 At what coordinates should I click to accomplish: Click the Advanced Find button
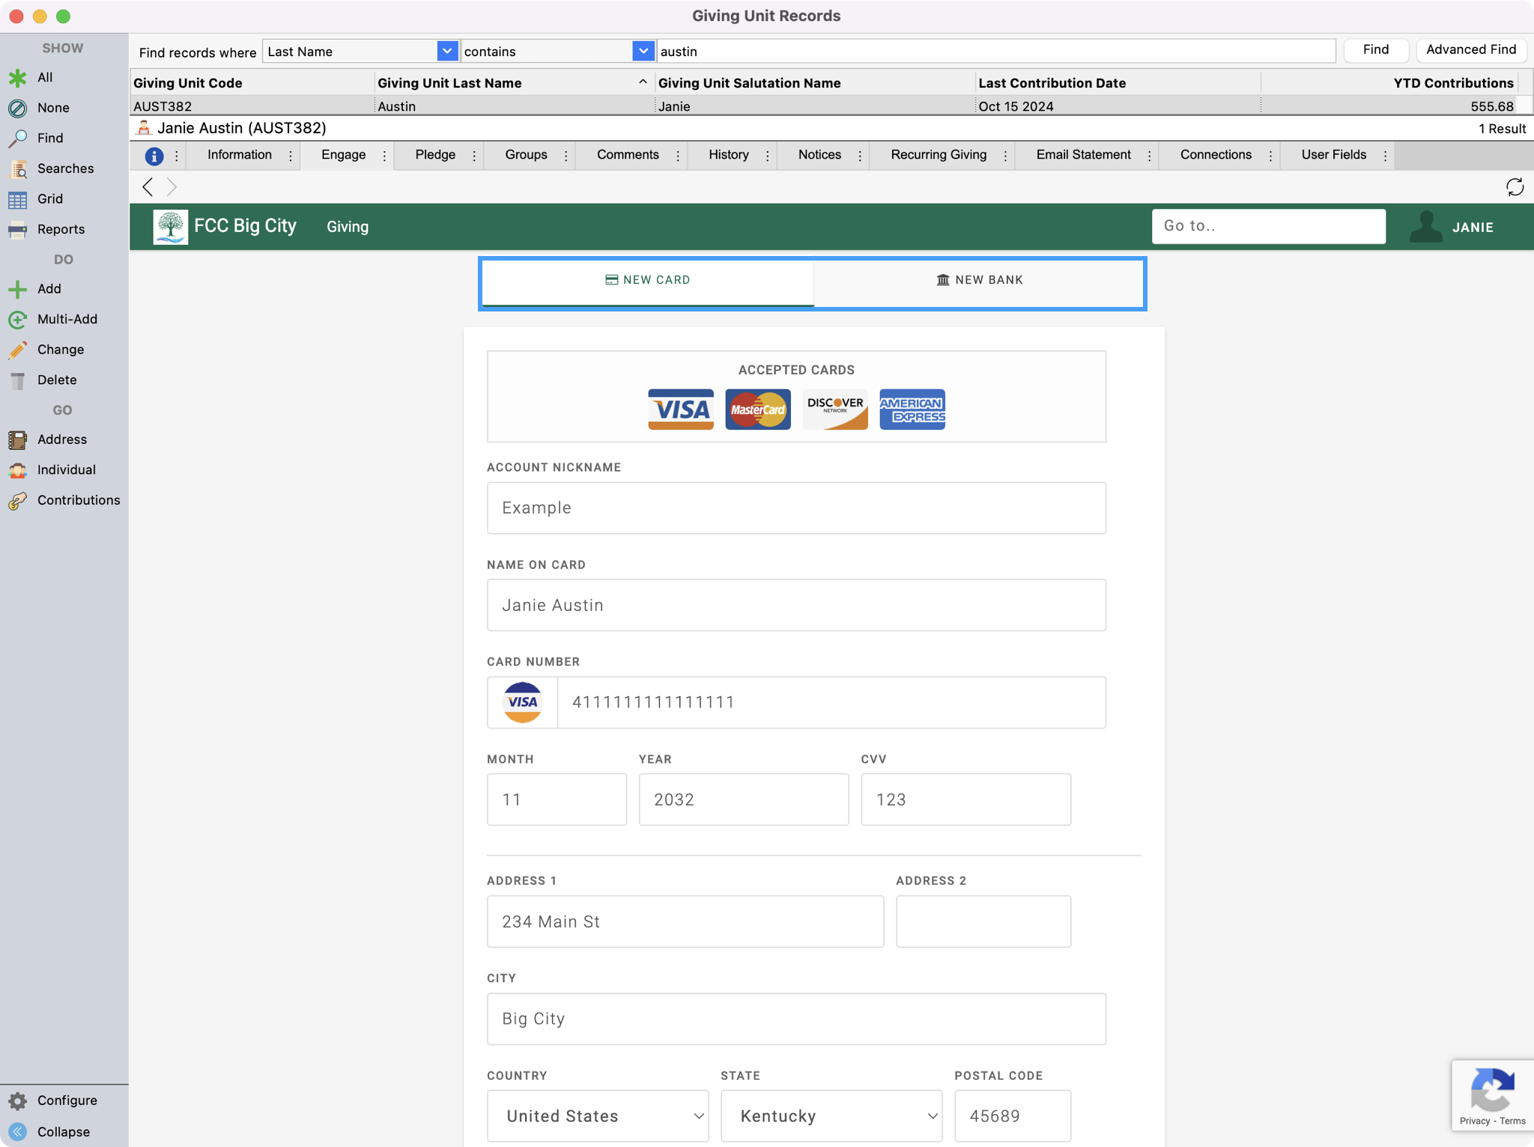pyautogui.click(x=1470, y=50)
